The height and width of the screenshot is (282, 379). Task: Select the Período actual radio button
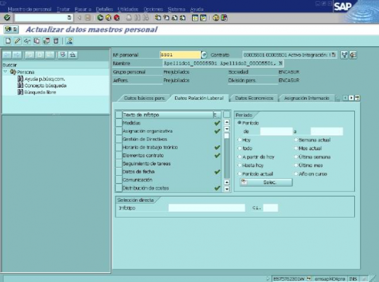[x=239, y=174]
